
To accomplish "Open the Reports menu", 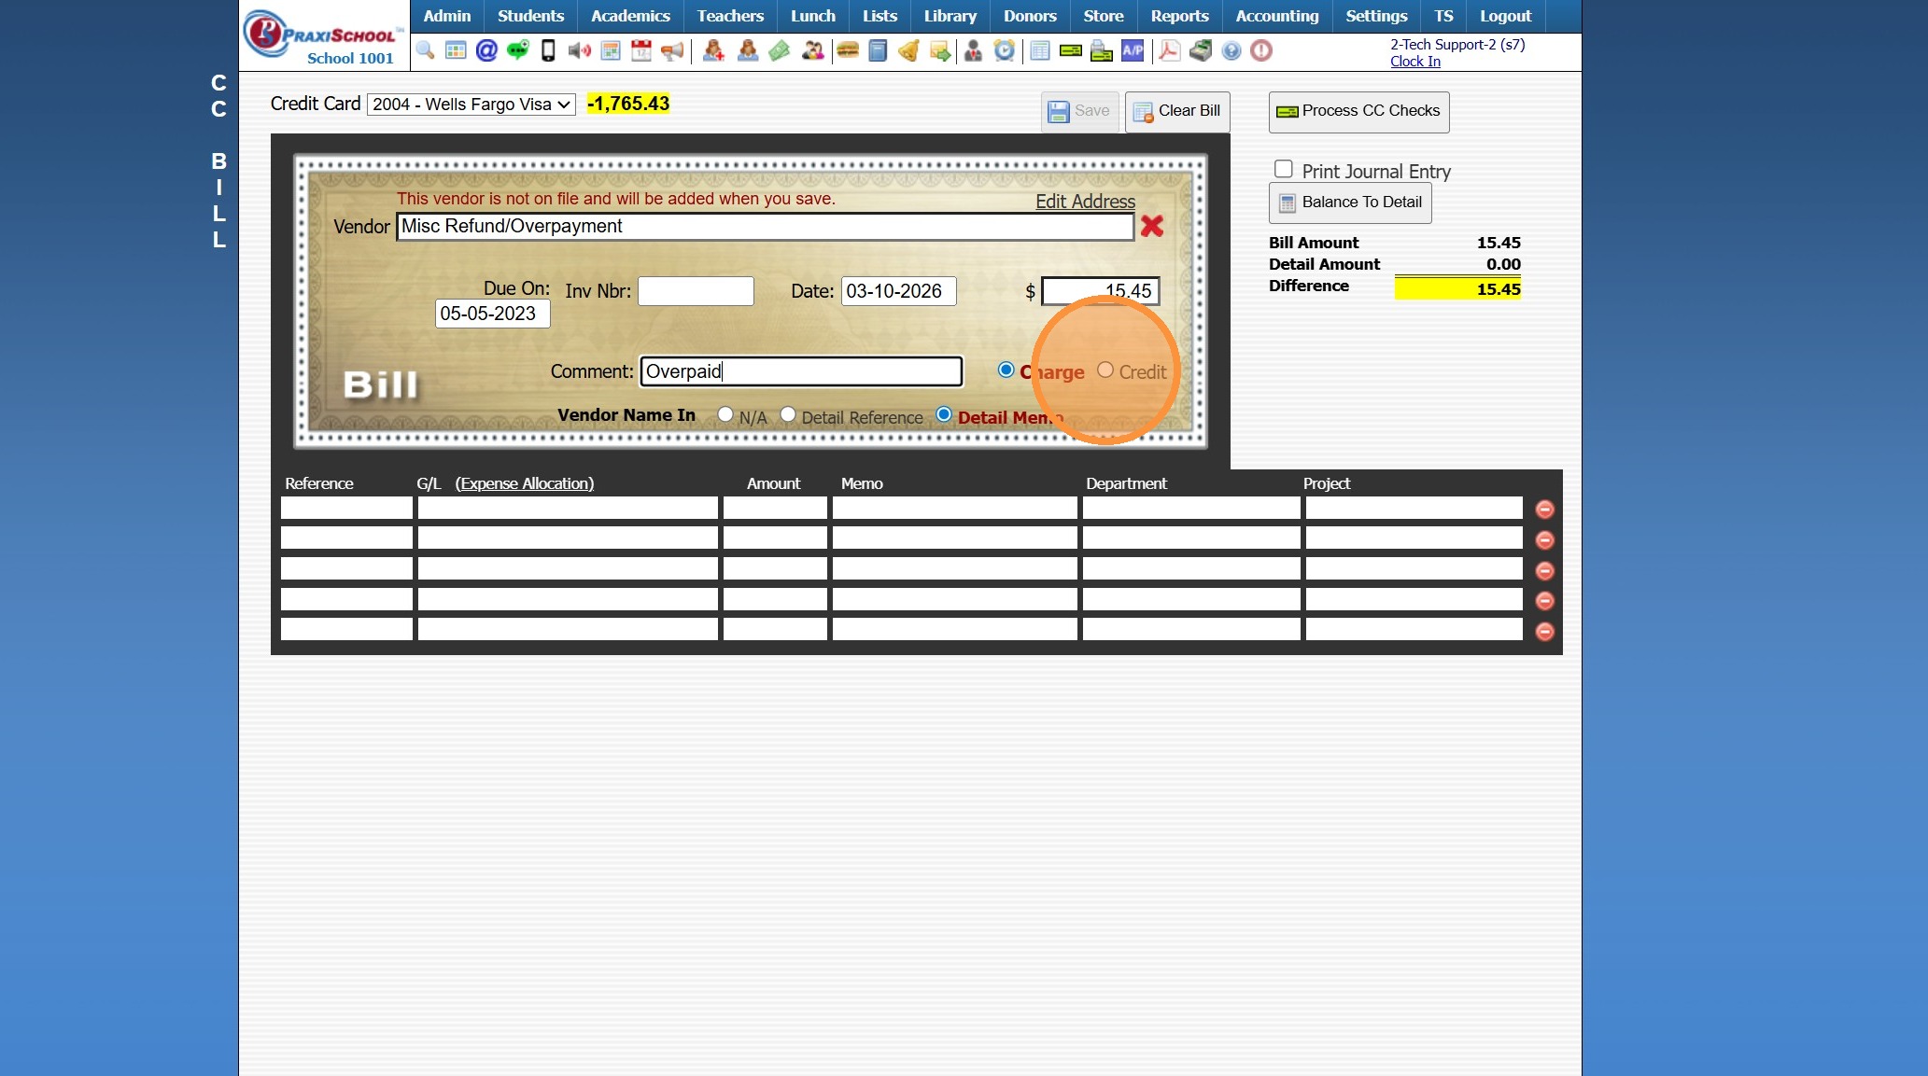I will click(1179, 16).
